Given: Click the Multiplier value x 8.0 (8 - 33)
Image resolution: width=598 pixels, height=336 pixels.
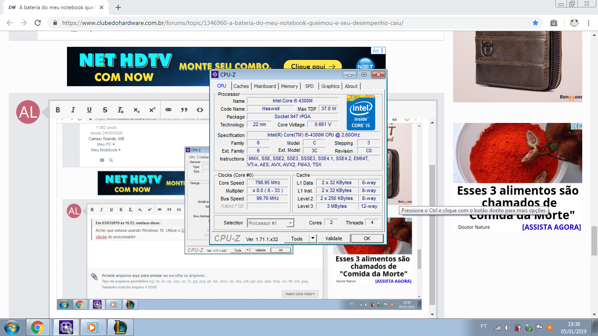Looking at the screenshot, I should (x=267, y=190).
